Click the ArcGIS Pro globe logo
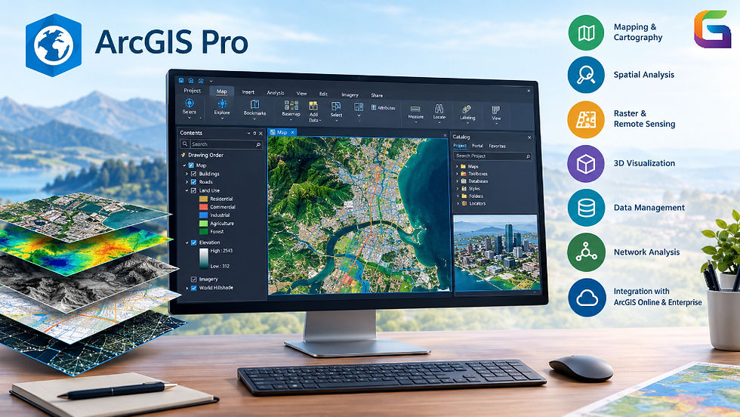The width and height of the screenshot is (740, 417). 54,45
